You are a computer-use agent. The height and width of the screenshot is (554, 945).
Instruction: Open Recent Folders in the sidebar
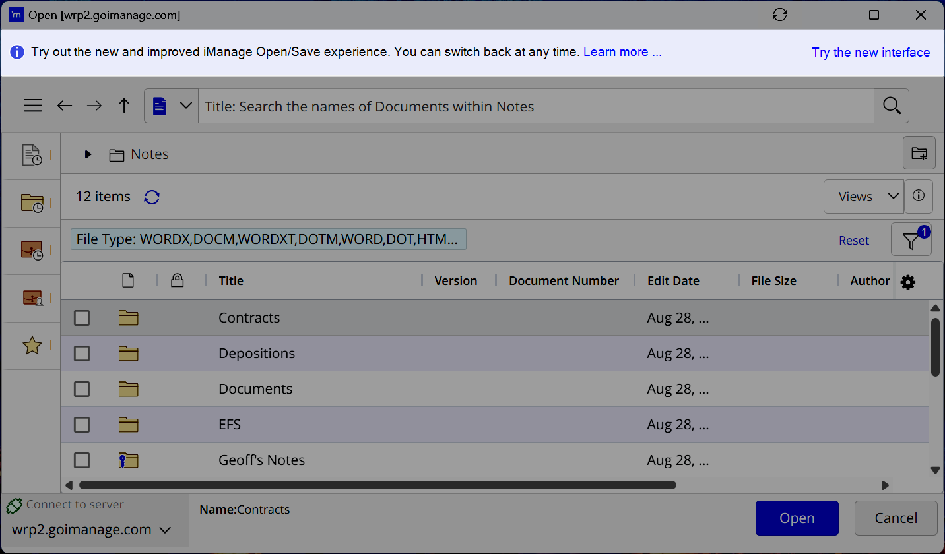32,202
